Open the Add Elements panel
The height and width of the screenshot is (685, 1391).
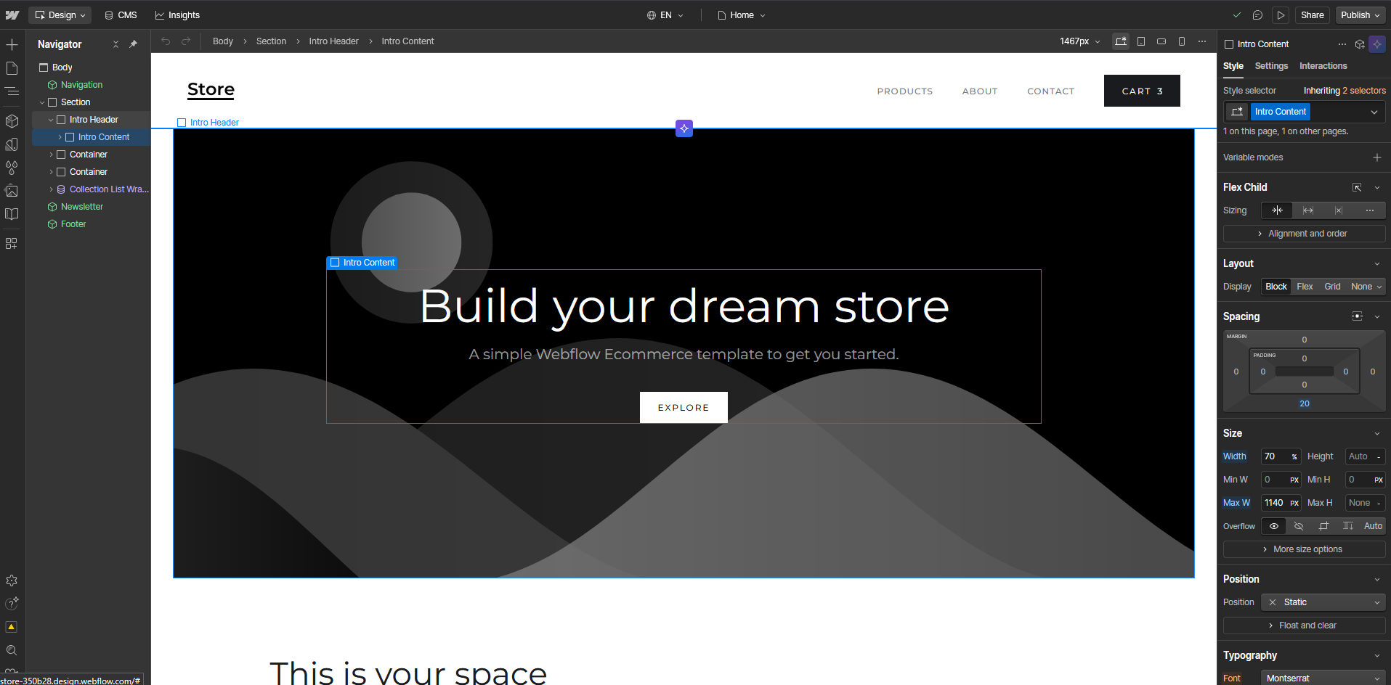[12, 44]
